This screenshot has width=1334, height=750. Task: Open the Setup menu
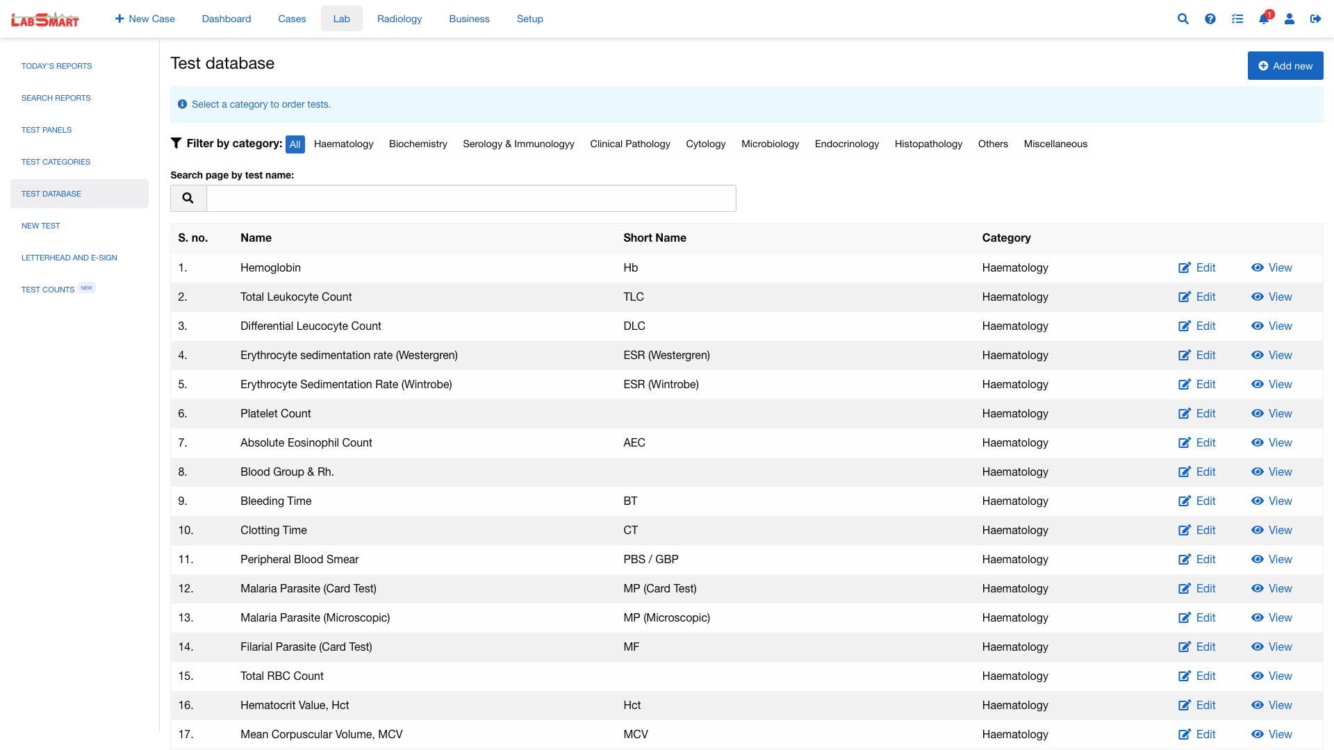click(x=529, y=19)
